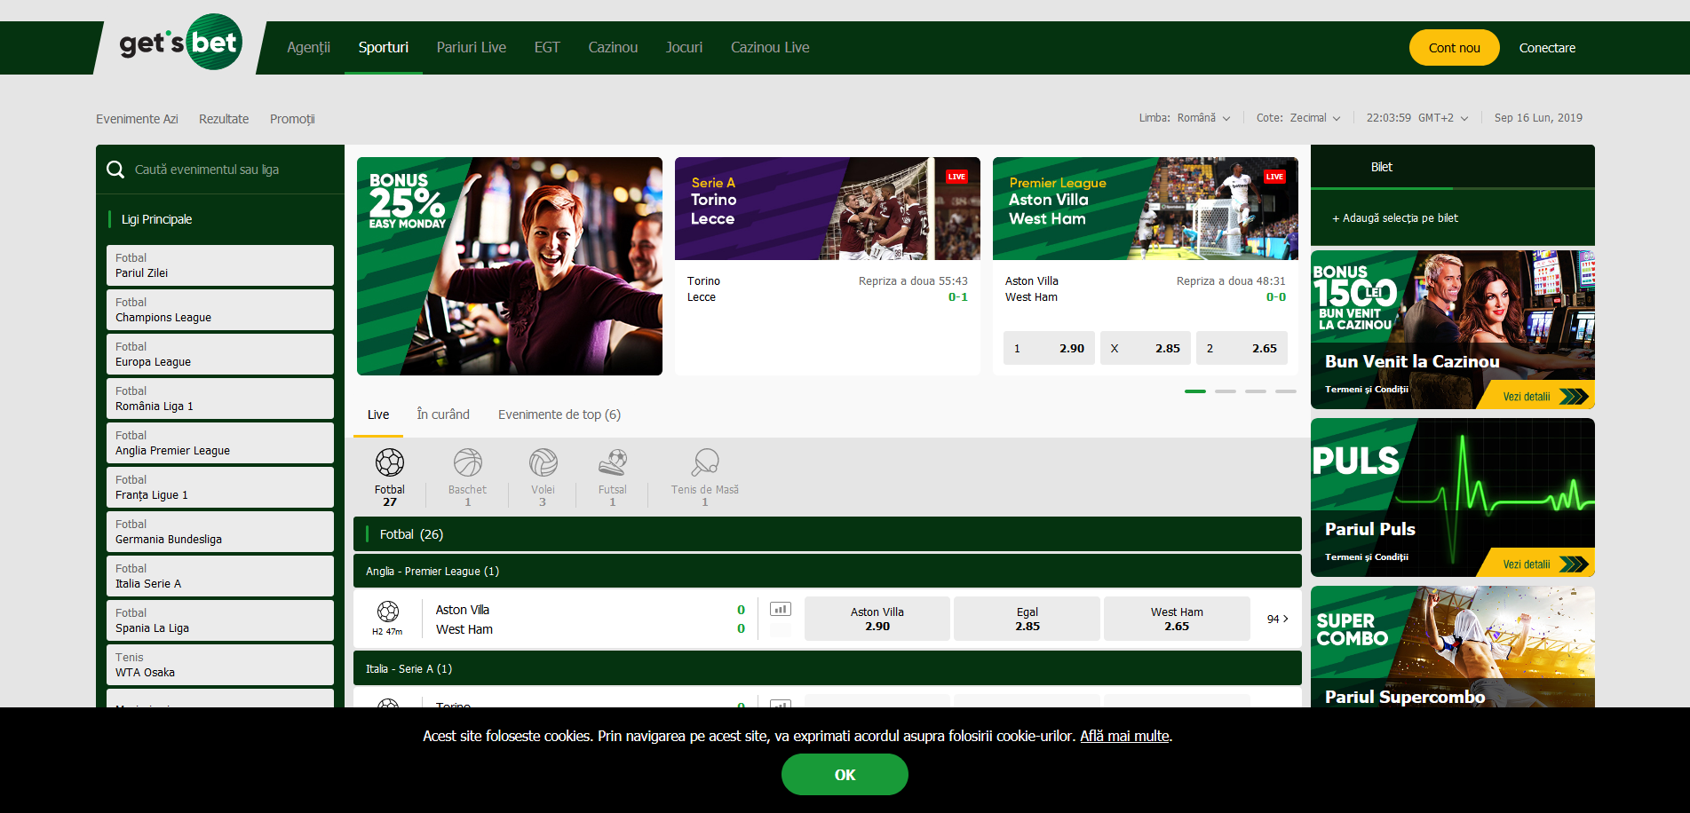The height and width of the screenshot is (813, 1690).
Task: Collapse Anglia - Premier League (1) header
Action: [828, 571]
